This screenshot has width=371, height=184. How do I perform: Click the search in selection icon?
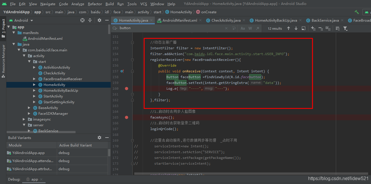304,28
